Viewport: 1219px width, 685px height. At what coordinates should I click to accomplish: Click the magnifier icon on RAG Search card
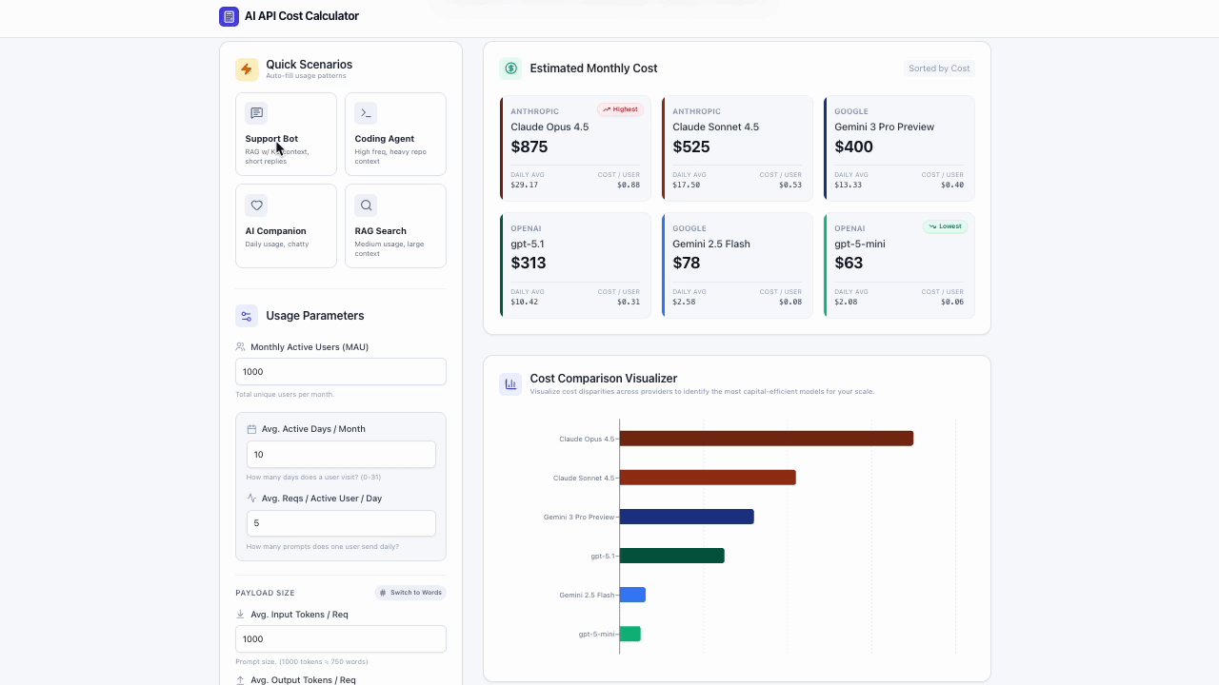(366, 205)
